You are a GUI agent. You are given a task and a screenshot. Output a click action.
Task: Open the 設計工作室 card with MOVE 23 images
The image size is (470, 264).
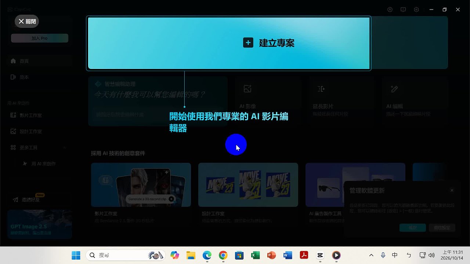point(248,185)
